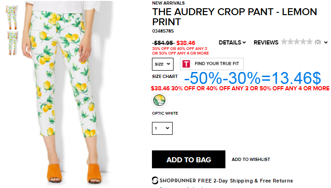Click the True Fit red T icon
This screenshot has height=188, width=331.
186,64
